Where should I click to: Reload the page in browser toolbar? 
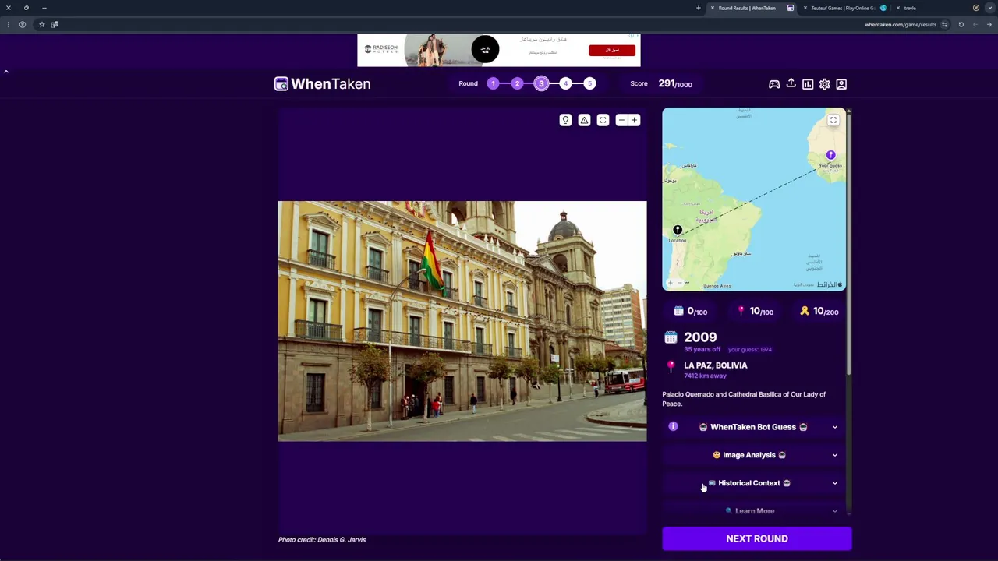[961, 24]
